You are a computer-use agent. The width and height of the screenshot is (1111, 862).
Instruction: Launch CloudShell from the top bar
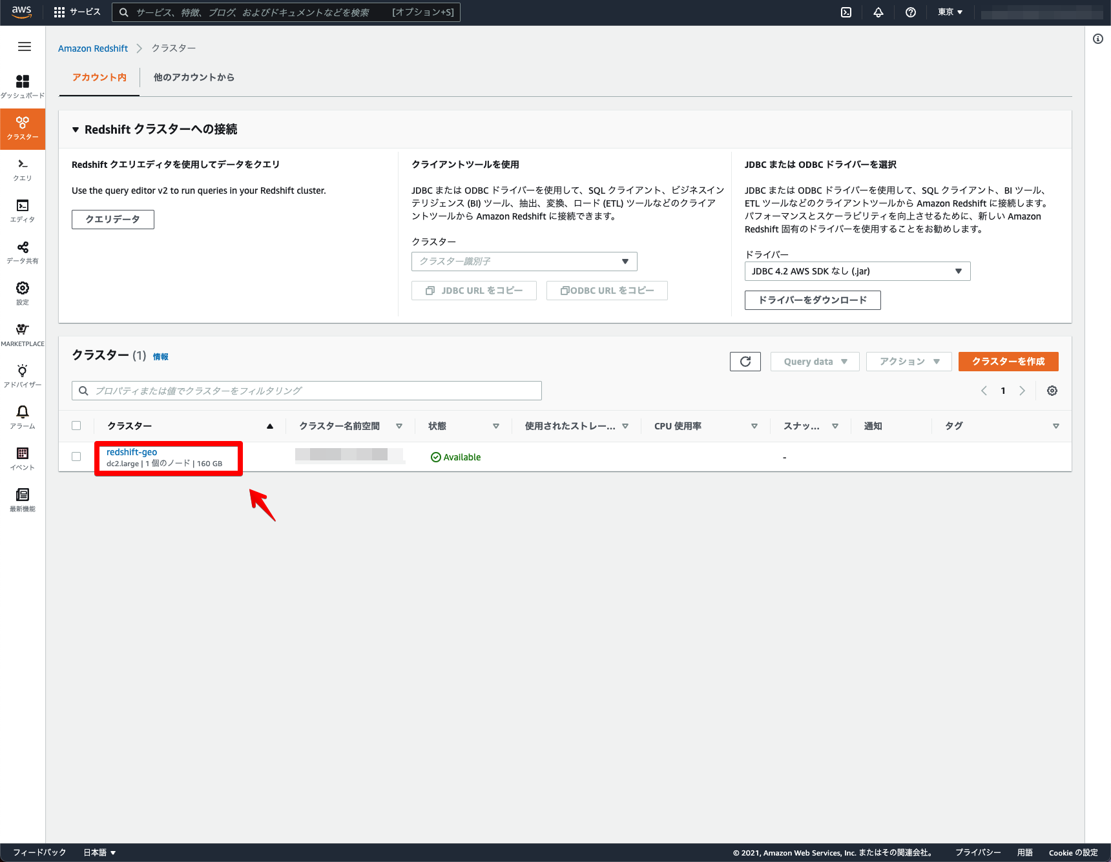point(846,12)
